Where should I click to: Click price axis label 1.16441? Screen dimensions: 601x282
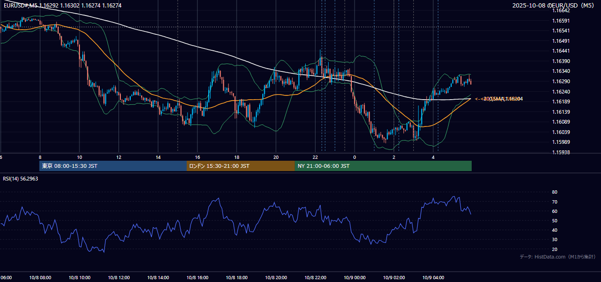pyautogui.click(x=561, y=51)
